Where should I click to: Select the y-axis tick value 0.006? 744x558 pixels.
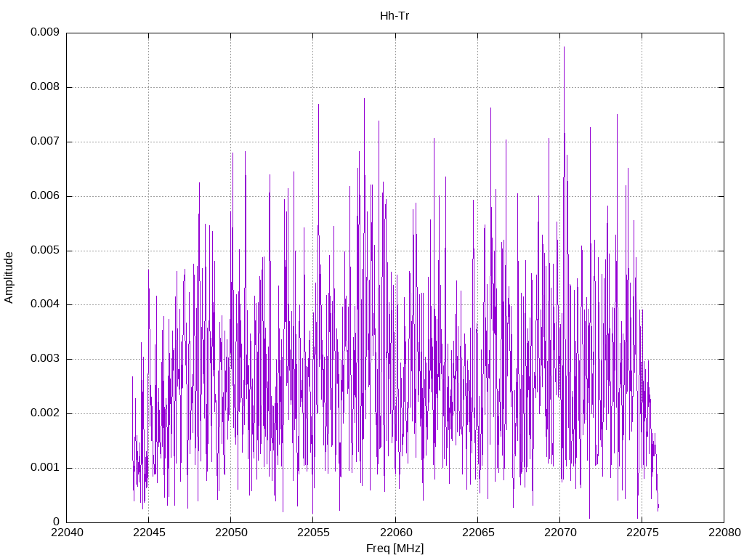tap(45, 196)
